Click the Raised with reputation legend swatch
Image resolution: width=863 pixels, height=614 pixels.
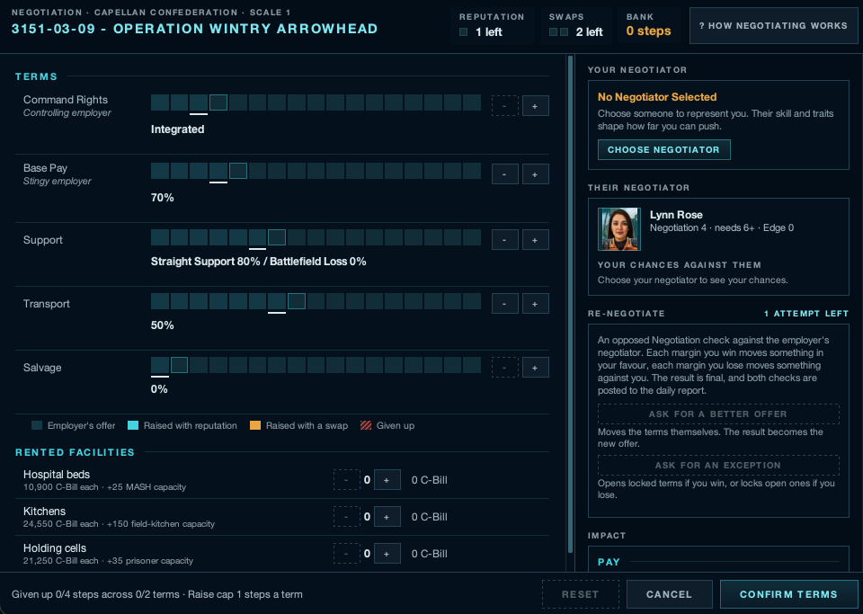click(133, 425)
